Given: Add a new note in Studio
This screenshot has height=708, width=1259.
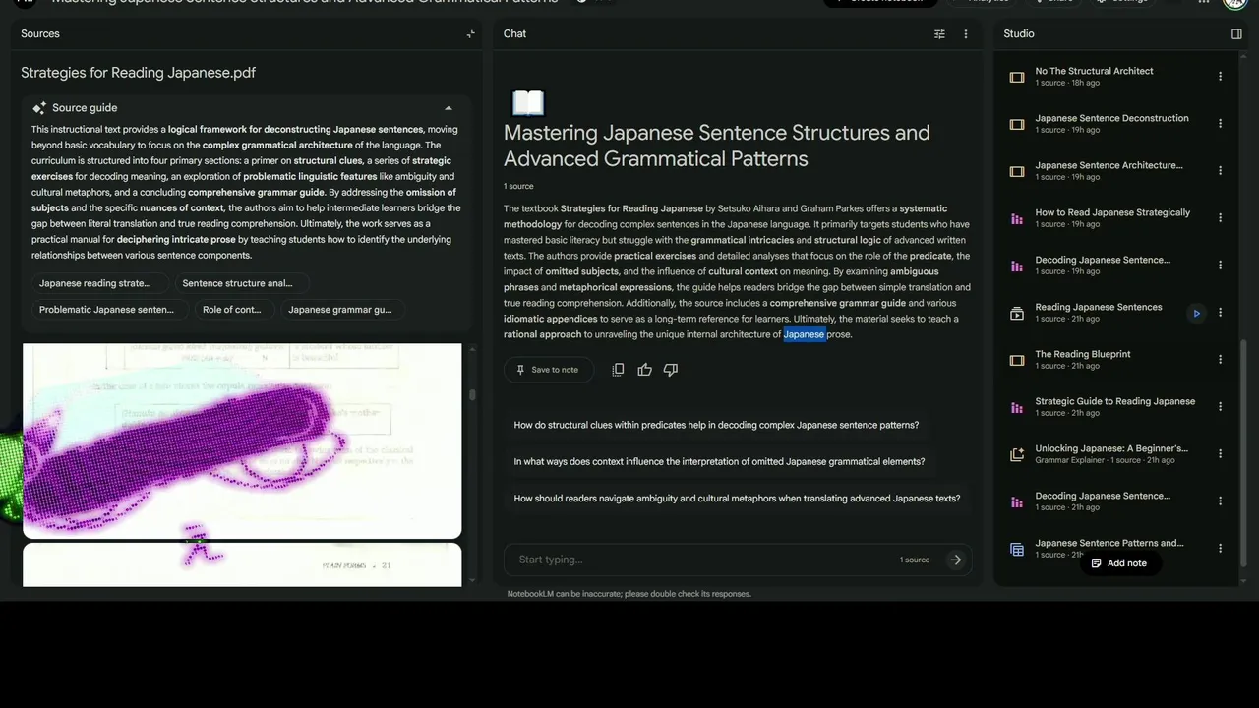Looking at the screenshot, I should pyautogui.click(x=1119, y=563).
